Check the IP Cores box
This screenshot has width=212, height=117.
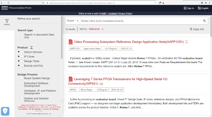point(22,57)
